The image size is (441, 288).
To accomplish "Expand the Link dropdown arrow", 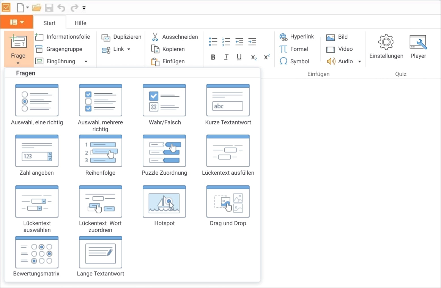I will (x=129, y=49).
